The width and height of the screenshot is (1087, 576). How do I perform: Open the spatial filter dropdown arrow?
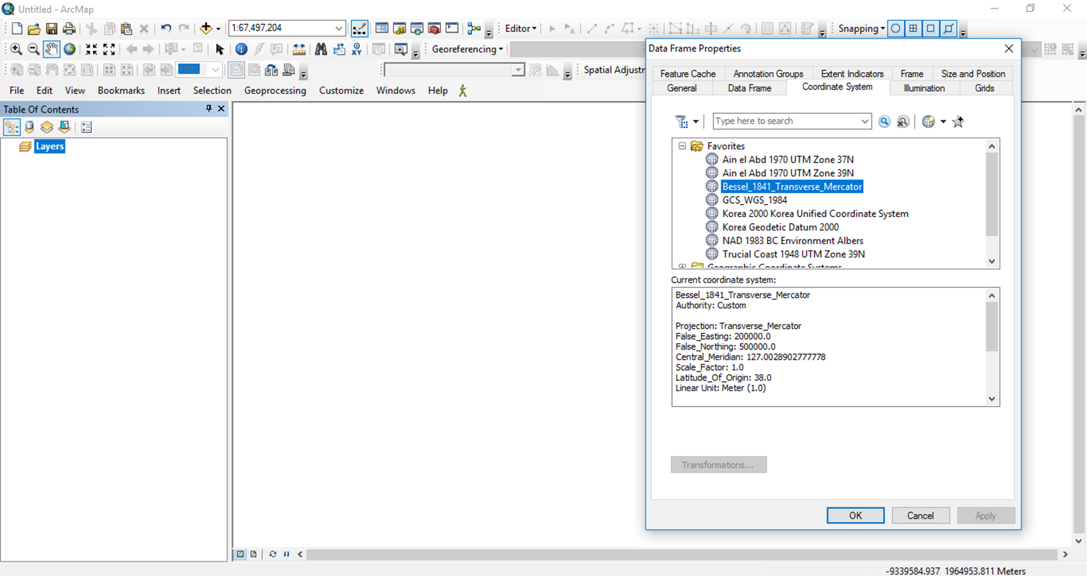(696, 122)
